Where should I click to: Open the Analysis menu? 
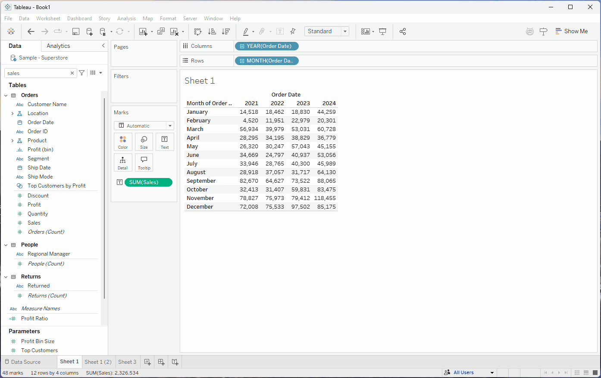pos(126,19)
